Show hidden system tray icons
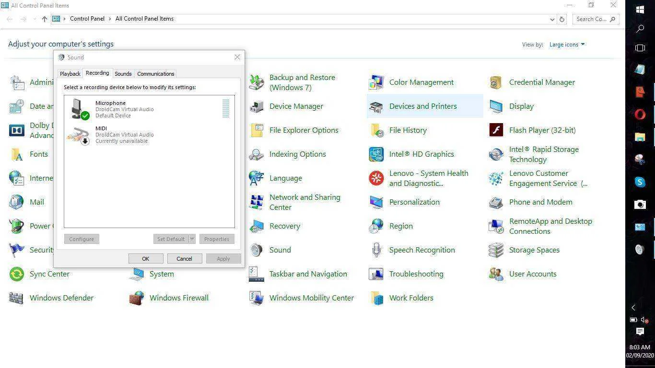 coord(633,308)
